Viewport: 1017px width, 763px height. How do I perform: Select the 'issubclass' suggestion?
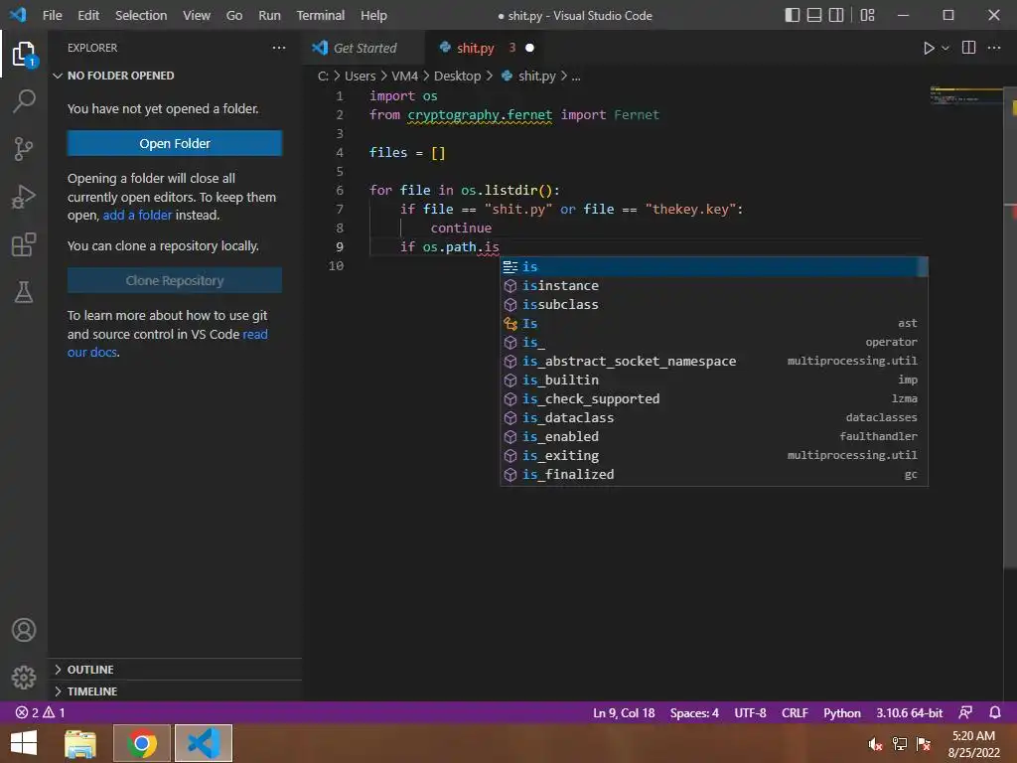point(713,304)
